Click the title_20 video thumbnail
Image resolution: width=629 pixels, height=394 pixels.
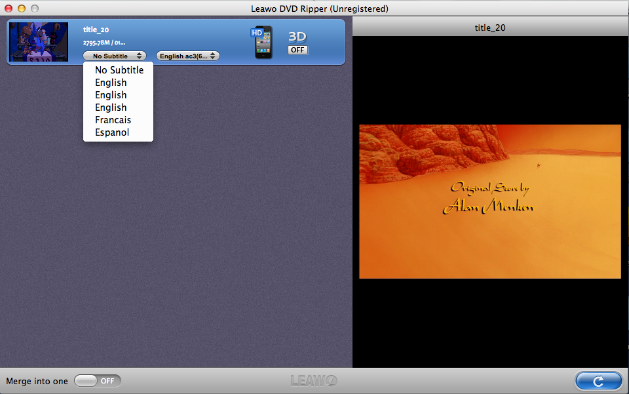(x=39, y=42)
